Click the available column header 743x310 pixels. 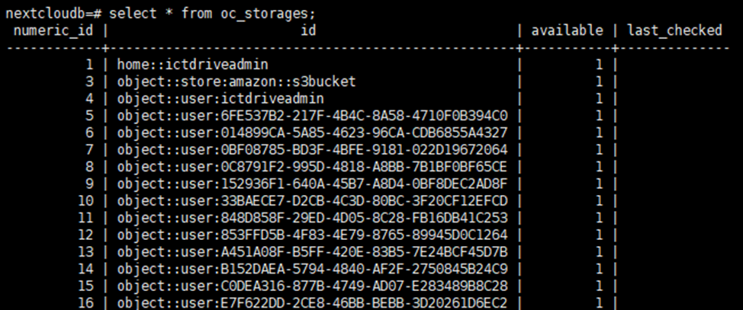point(567,30)
